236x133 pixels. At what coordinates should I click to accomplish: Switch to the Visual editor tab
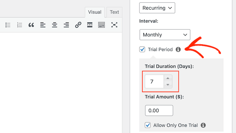pos(95,12)
